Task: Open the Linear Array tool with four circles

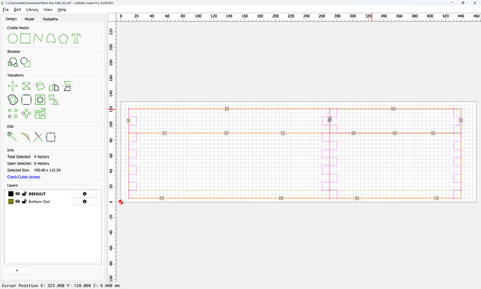Action: click(x=13, y=114)
